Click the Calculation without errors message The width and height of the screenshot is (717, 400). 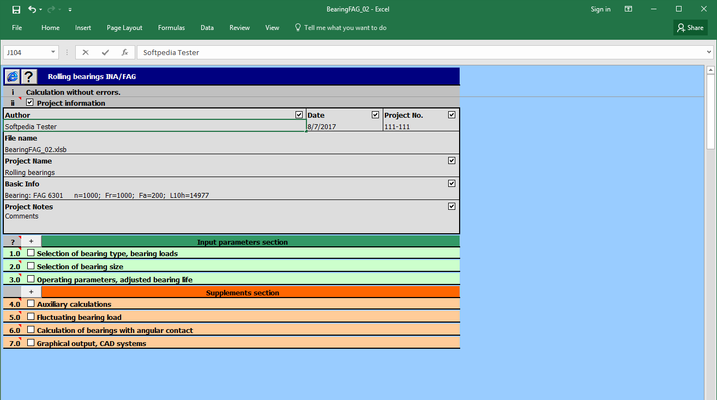click(73, 92)
